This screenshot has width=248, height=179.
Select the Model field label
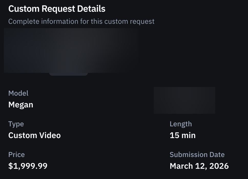tap(18, 93)
